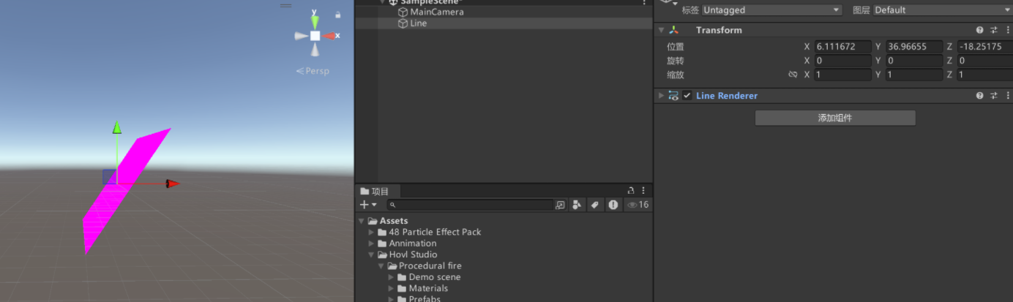
Task: Open the Default layer dropdown
Action: click(x=943, y=10)
